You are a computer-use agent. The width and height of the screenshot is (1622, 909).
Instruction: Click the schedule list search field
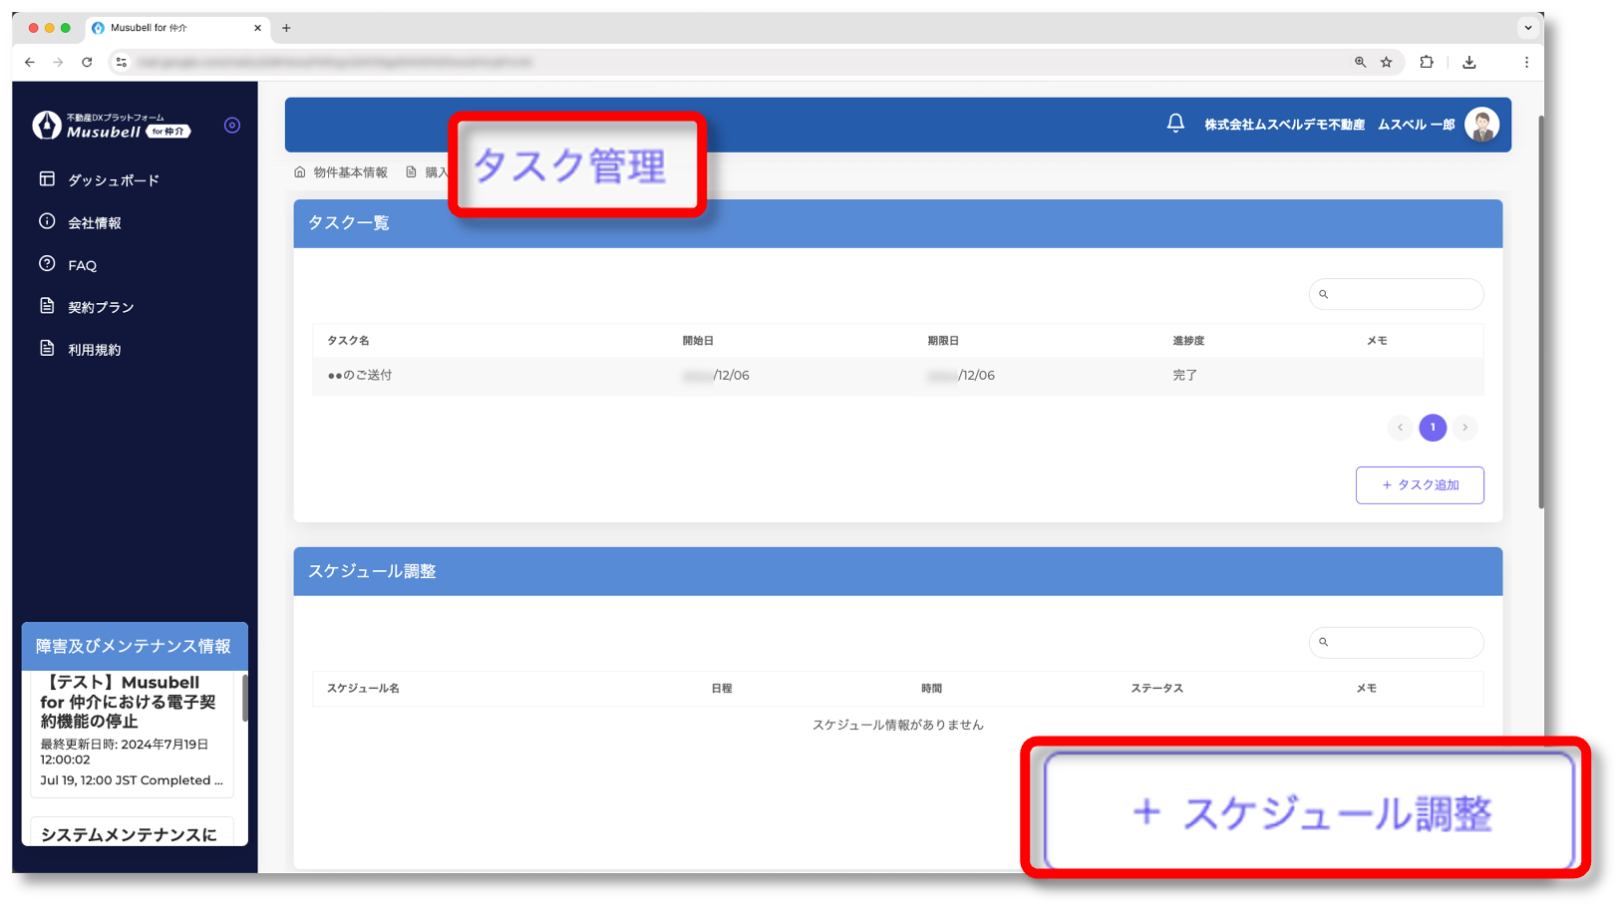pos(1404,643)
